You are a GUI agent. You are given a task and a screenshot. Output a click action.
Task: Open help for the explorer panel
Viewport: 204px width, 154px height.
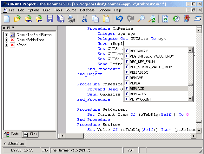[13, 28]
